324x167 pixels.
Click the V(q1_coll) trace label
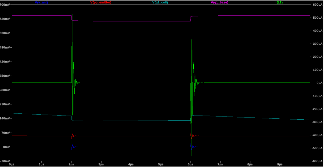tap(160, 3)
